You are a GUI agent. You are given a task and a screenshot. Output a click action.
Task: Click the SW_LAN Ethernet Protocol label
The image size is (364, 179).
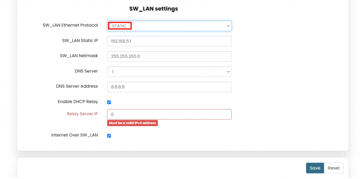70,25
